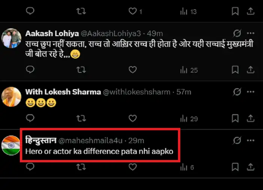Click the Grok icon on Aakash Lohiya's tweet
Image resolution: width=263 pixels, height=190 pixels.
(x=237, y=34)
